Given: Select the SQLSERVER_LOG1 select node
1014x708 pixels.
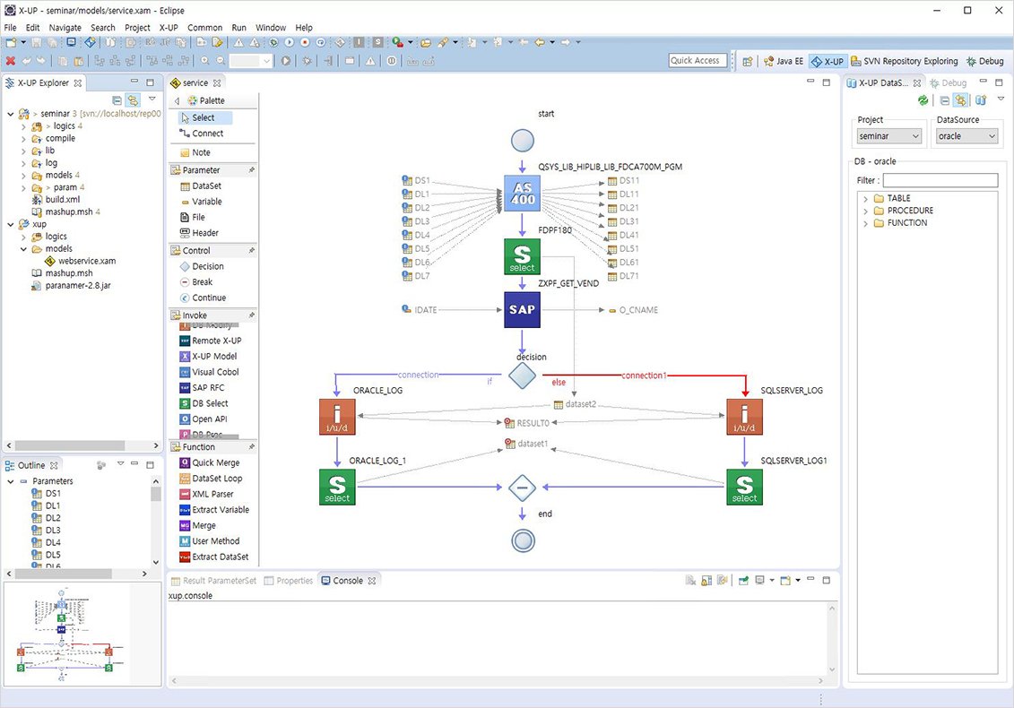Looking at the screenshot, I should click(x=744, y=487).
